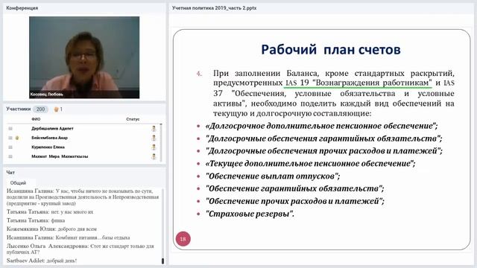Click the file title Учетная политика 2019_часть 2.pptx
Screen dimensions: 477x268
(214, 8)
